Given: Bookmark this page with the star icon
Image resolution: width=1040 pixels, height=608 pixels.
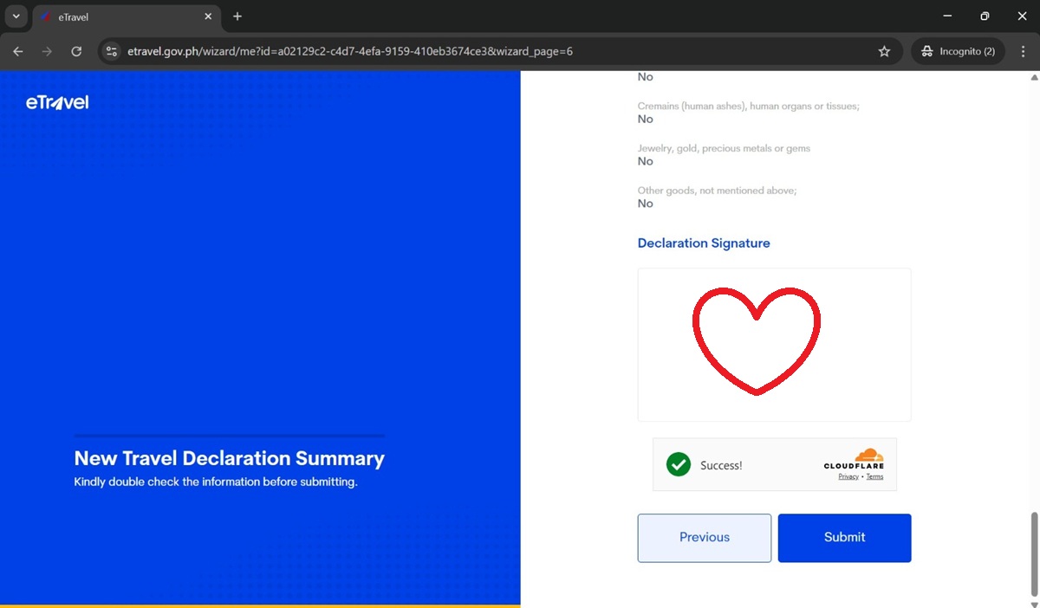Looking at the screenshot, I should click(x=885, y=51).
